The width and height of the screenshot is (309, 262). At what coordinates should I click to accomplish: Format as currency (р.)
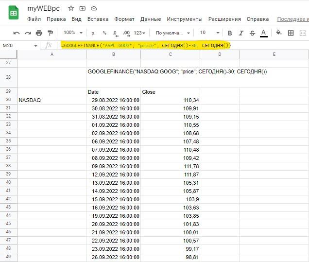coord(93,33)
